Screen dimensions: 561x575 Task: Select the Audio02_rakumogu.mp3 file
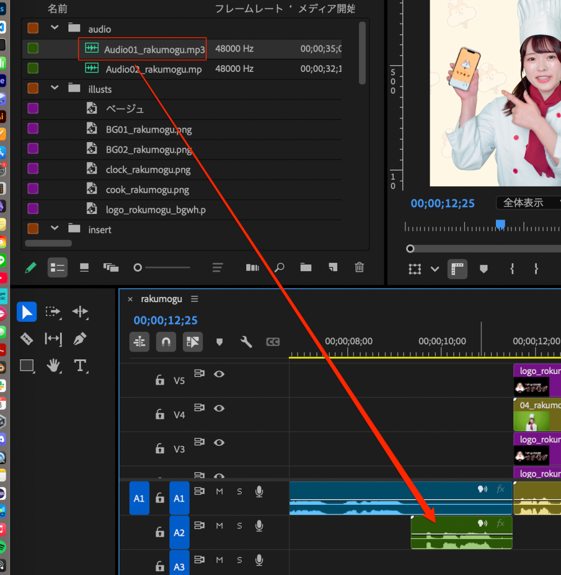click(153, 69)
